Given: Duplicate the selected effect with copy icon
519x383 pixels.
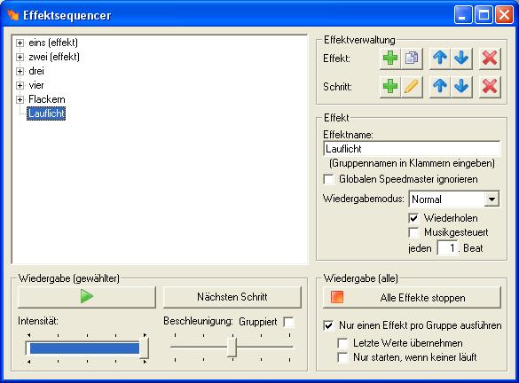Looking at the screenshot, I should [x=412, y=59].
